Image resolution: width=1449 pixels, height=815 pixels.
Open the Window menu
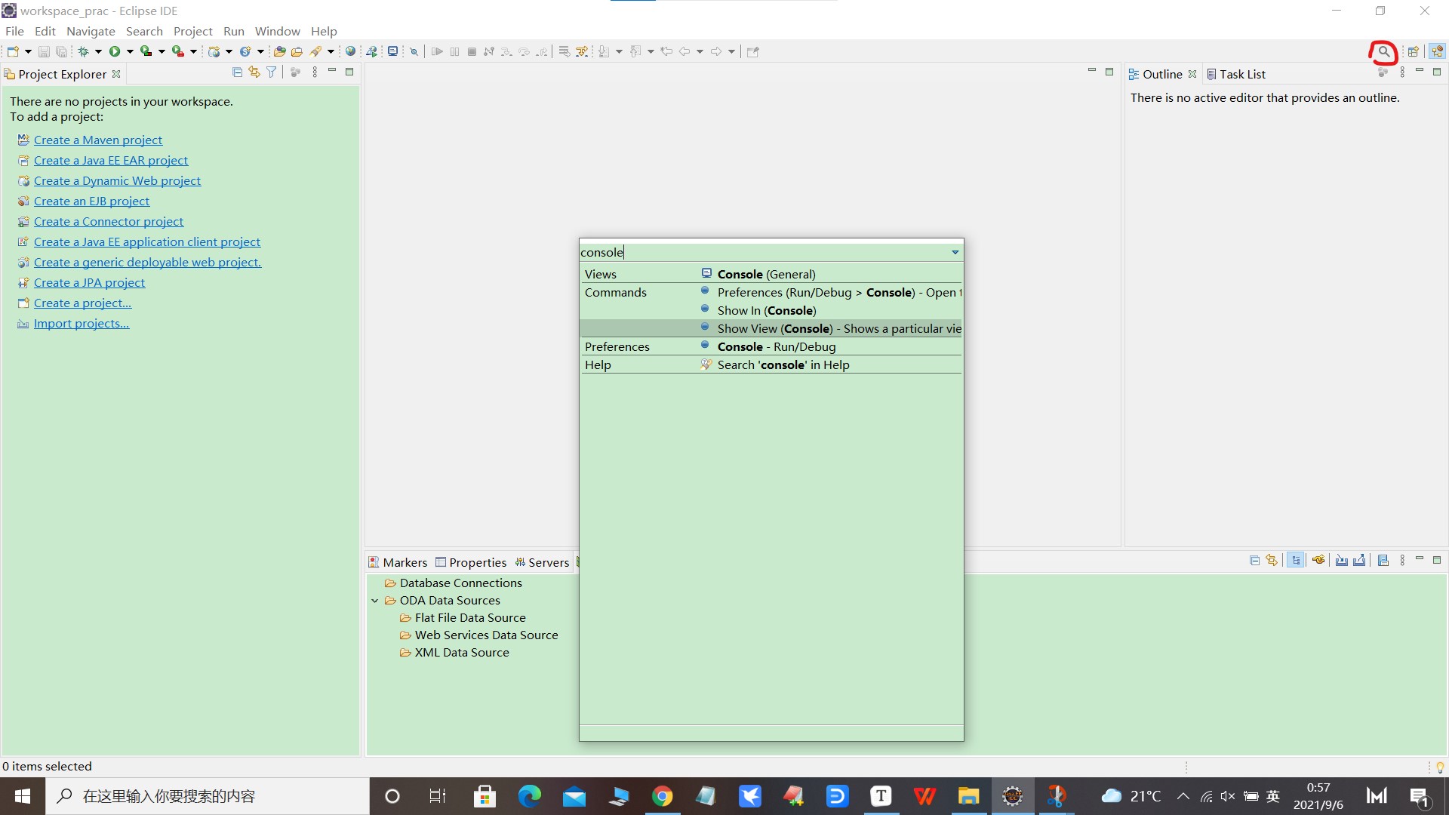(x=277, y=31)
